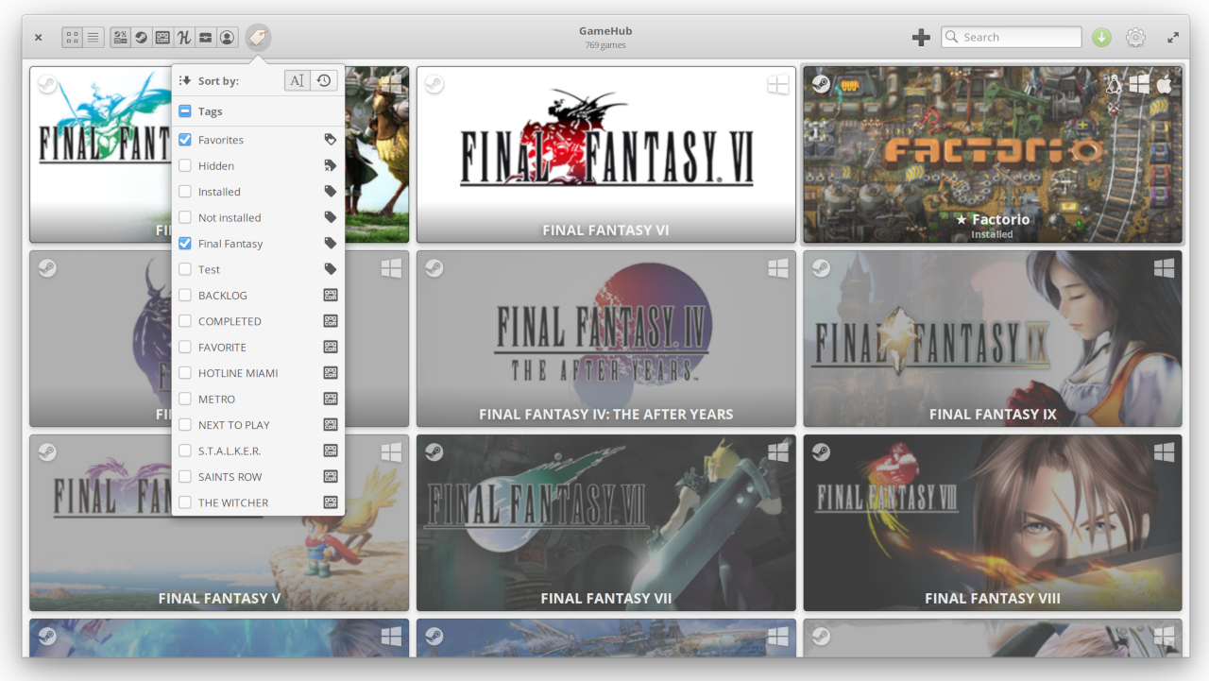Click Windows icon on Final Fantasy VII card
This screenshot has width=1209, height=681.
coord(777,452)
